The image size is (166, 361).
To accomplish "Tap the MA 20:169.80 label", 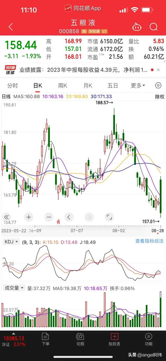I will click(77, 97).
